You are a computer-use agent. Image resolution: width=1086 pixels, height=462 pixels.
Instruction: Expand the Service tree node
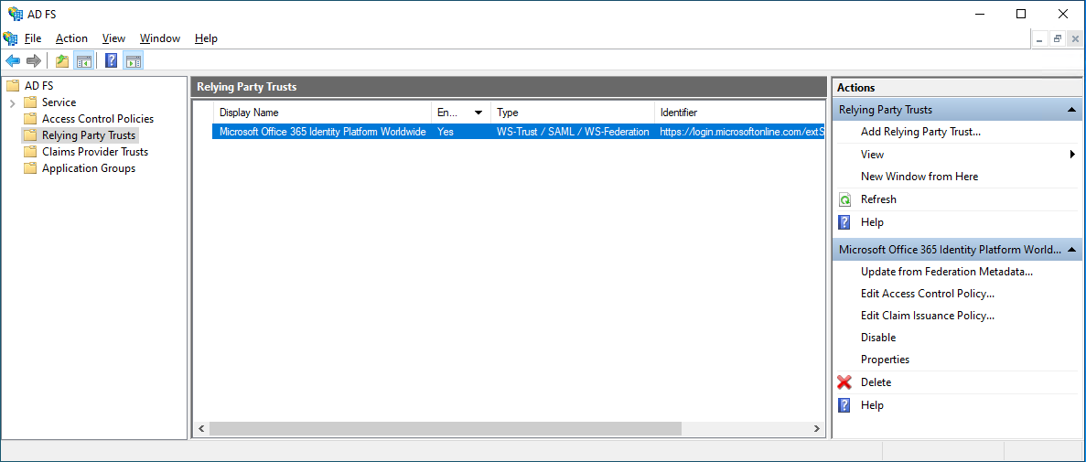coord(13,102)
